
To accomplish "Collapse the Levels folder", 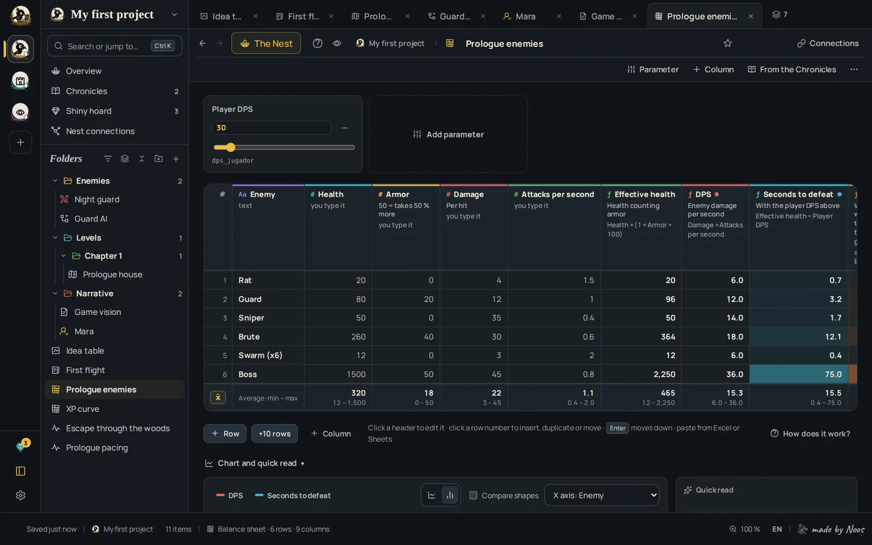I will coord(55,238).
